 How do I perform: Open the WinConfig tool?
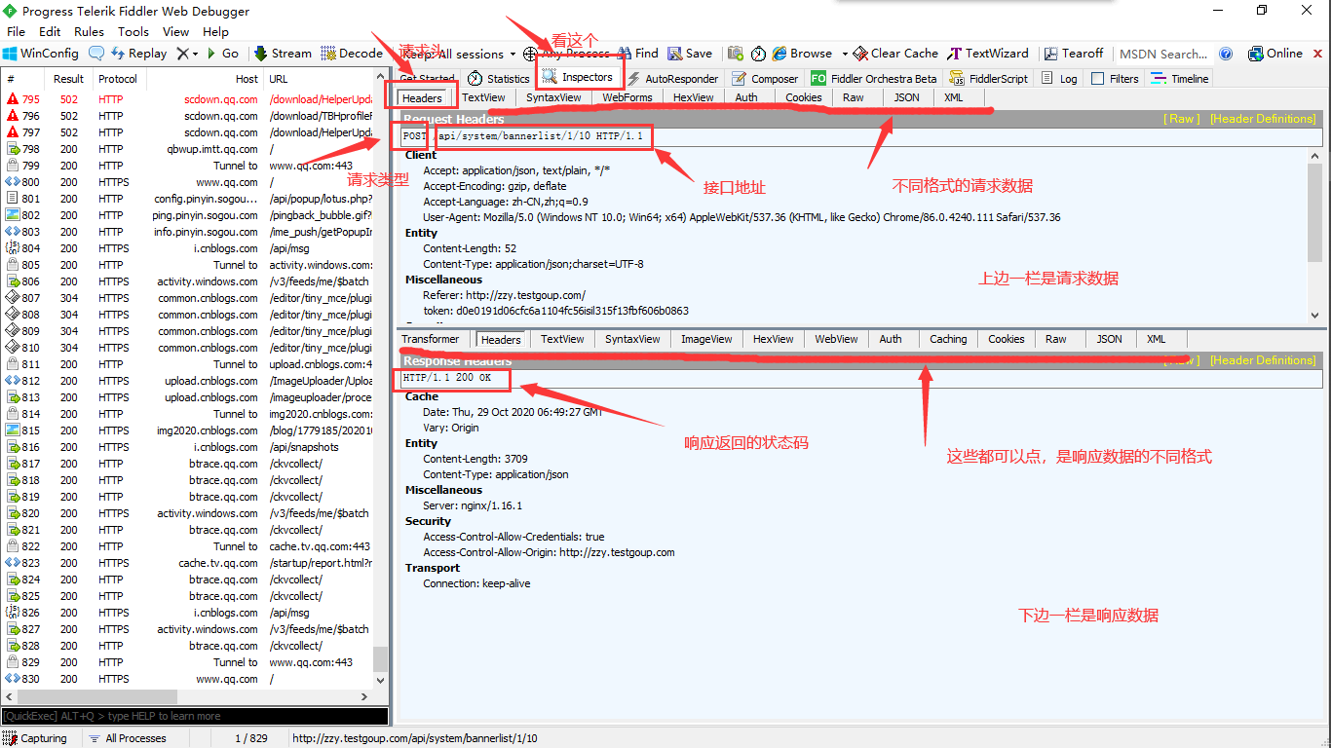[x=41, y=54]
